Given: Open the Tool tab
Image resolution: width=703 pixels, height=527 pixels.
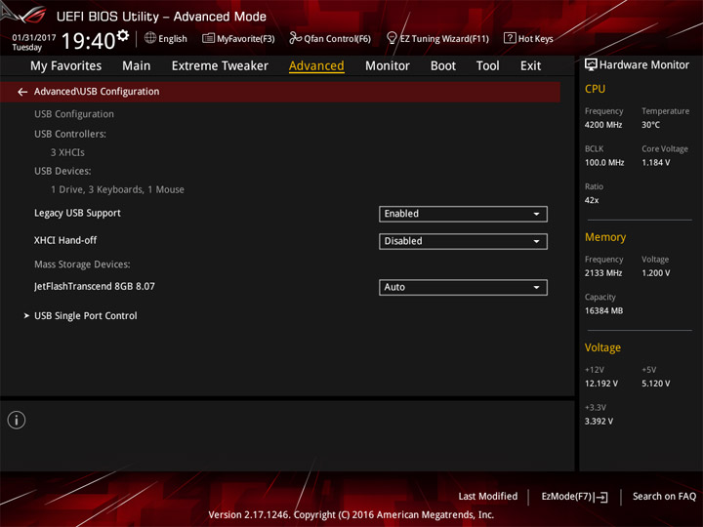Looking at the screenshot, I should [x=488, y=66].
